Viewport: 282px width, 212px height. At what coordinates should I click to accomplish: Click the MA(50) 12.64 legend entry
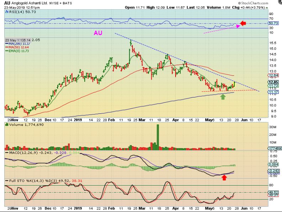tap(17, 47)
